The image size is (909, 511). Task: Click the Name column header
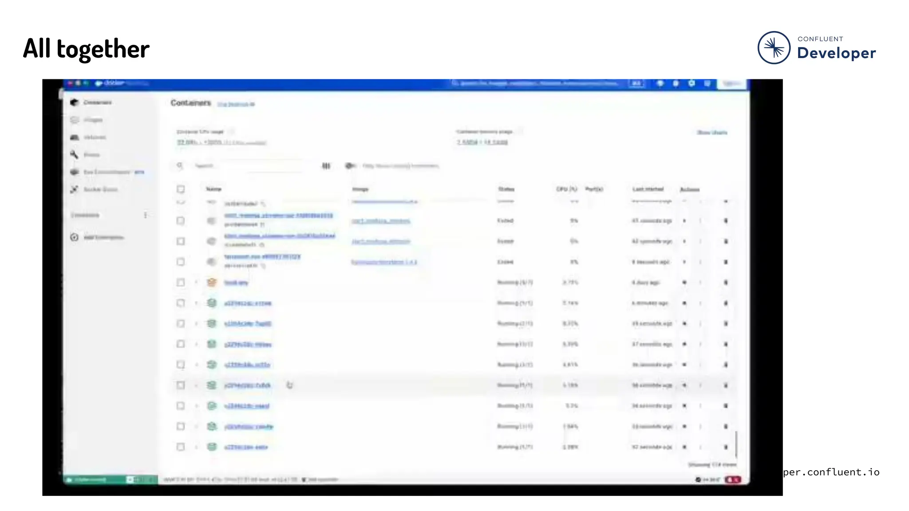tap(213, 189)
